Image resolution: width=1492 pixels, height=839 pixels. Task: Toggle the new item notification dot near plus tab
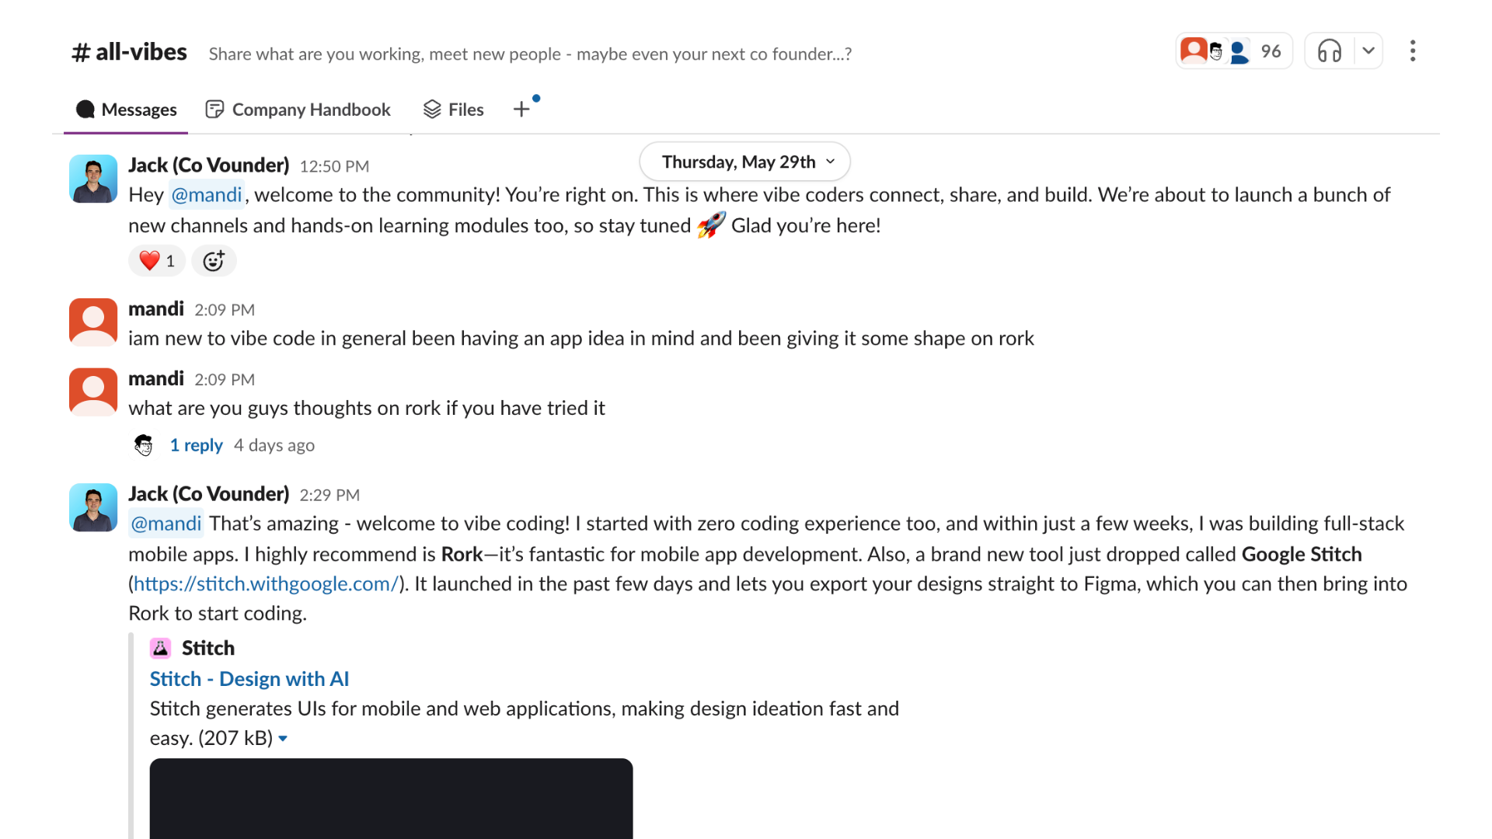point(537,98)
